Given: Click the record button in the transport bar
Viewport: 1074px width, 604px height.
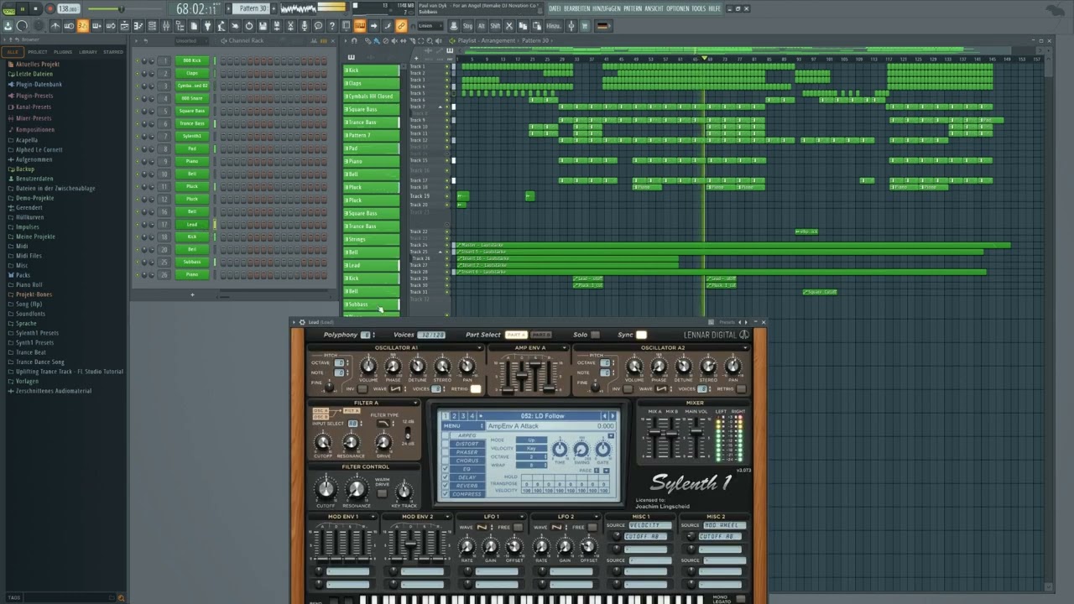Looking at the screenshot, I should tap(50, 8).
